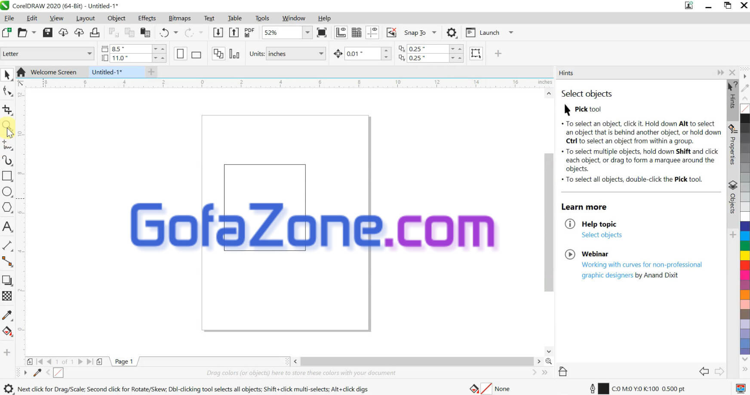Open the Letter page size dropdown
750x395 pixels.
(x=89, y=54)
